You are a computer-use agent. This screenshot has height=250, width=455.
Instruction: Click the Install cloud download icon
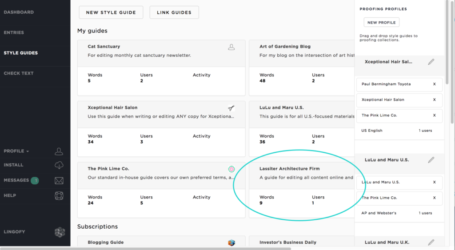pos(59,165)
